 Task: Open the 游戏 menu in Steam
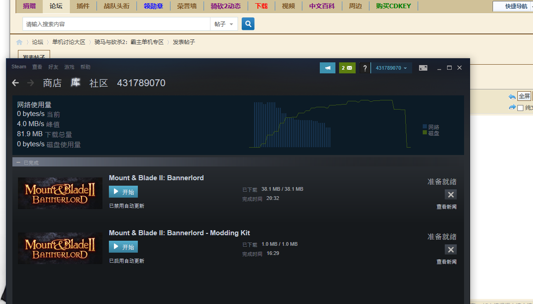click(x=69, y=67)
